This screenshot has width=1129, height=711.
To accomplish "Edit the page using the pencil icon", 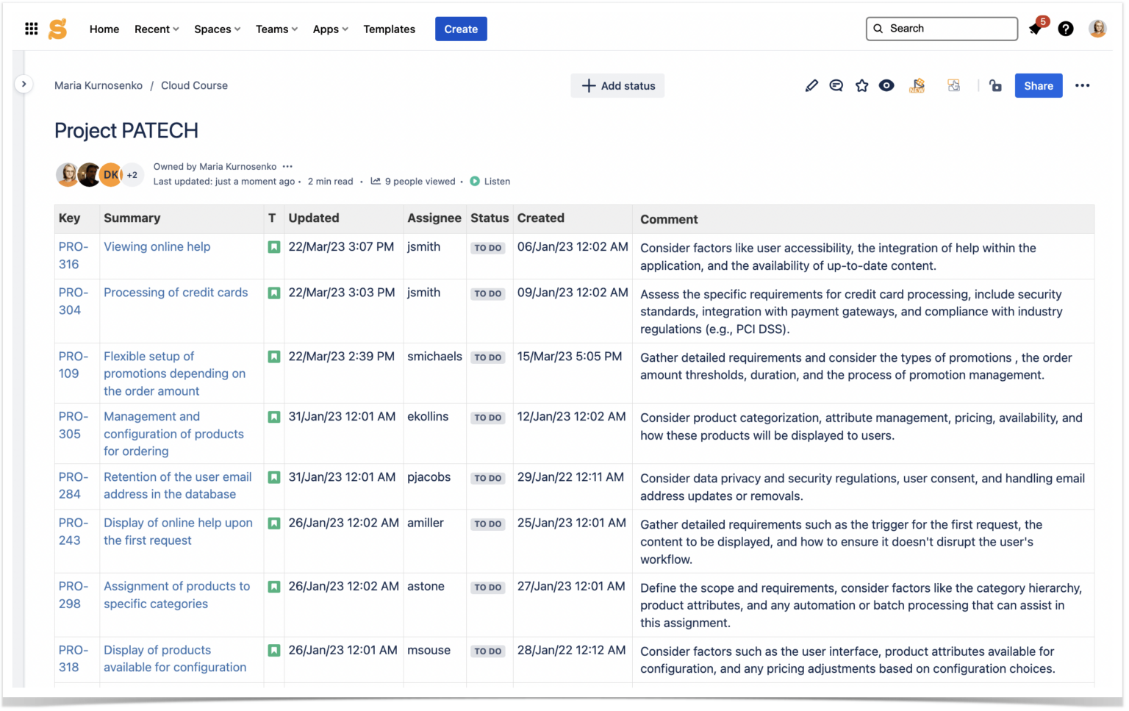I will [811, 85].
